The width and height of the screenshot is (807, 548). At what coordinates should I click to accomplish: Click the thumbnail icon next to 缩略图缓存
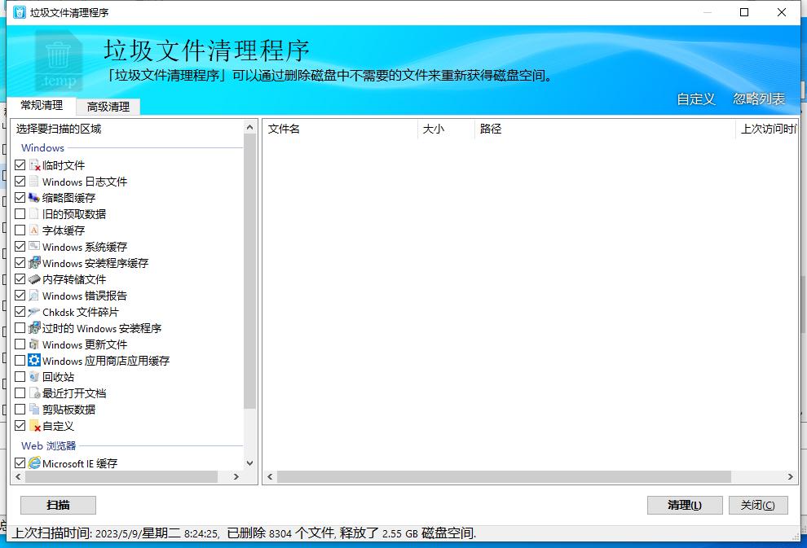point(33,197)
